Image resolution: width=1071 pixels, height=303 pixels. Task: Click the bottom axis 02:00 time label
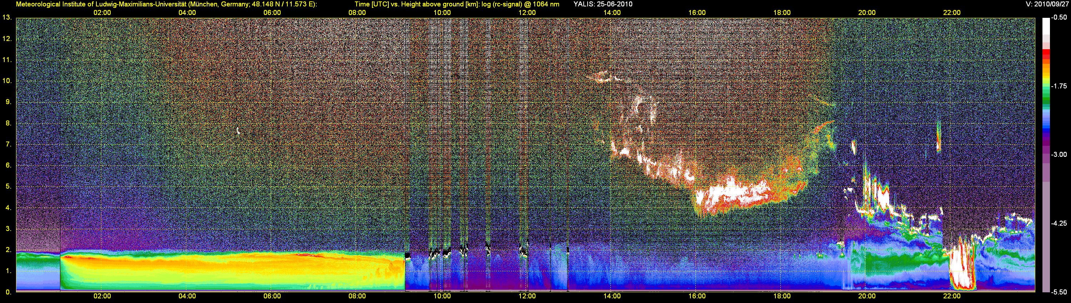[102, 296]
